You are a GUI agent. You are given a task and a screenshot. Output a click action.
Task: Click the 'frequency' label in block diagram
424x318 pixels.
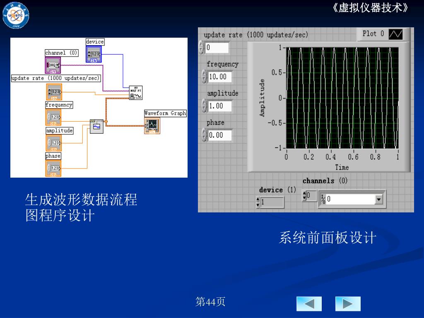[59, 105]
